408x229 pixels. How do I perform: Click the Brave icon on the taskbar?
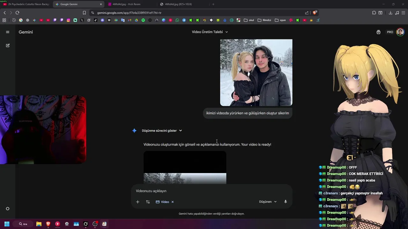tap(48, 224)
